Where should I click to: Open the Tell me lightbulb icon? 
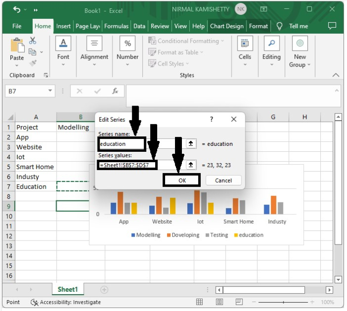(280, 26)
